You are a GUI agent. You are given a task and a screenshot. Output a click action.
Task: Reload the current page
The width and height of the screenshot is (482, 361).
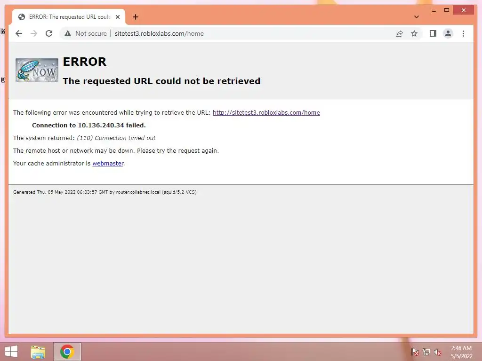49,33
